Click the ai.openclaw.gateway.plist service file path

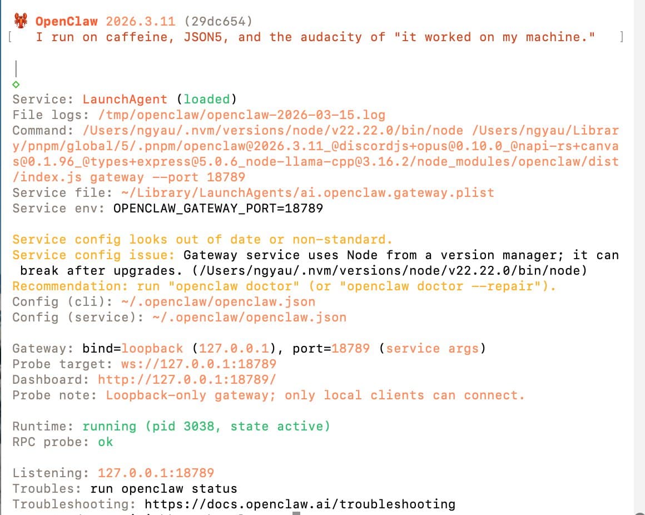click(307, 192)
